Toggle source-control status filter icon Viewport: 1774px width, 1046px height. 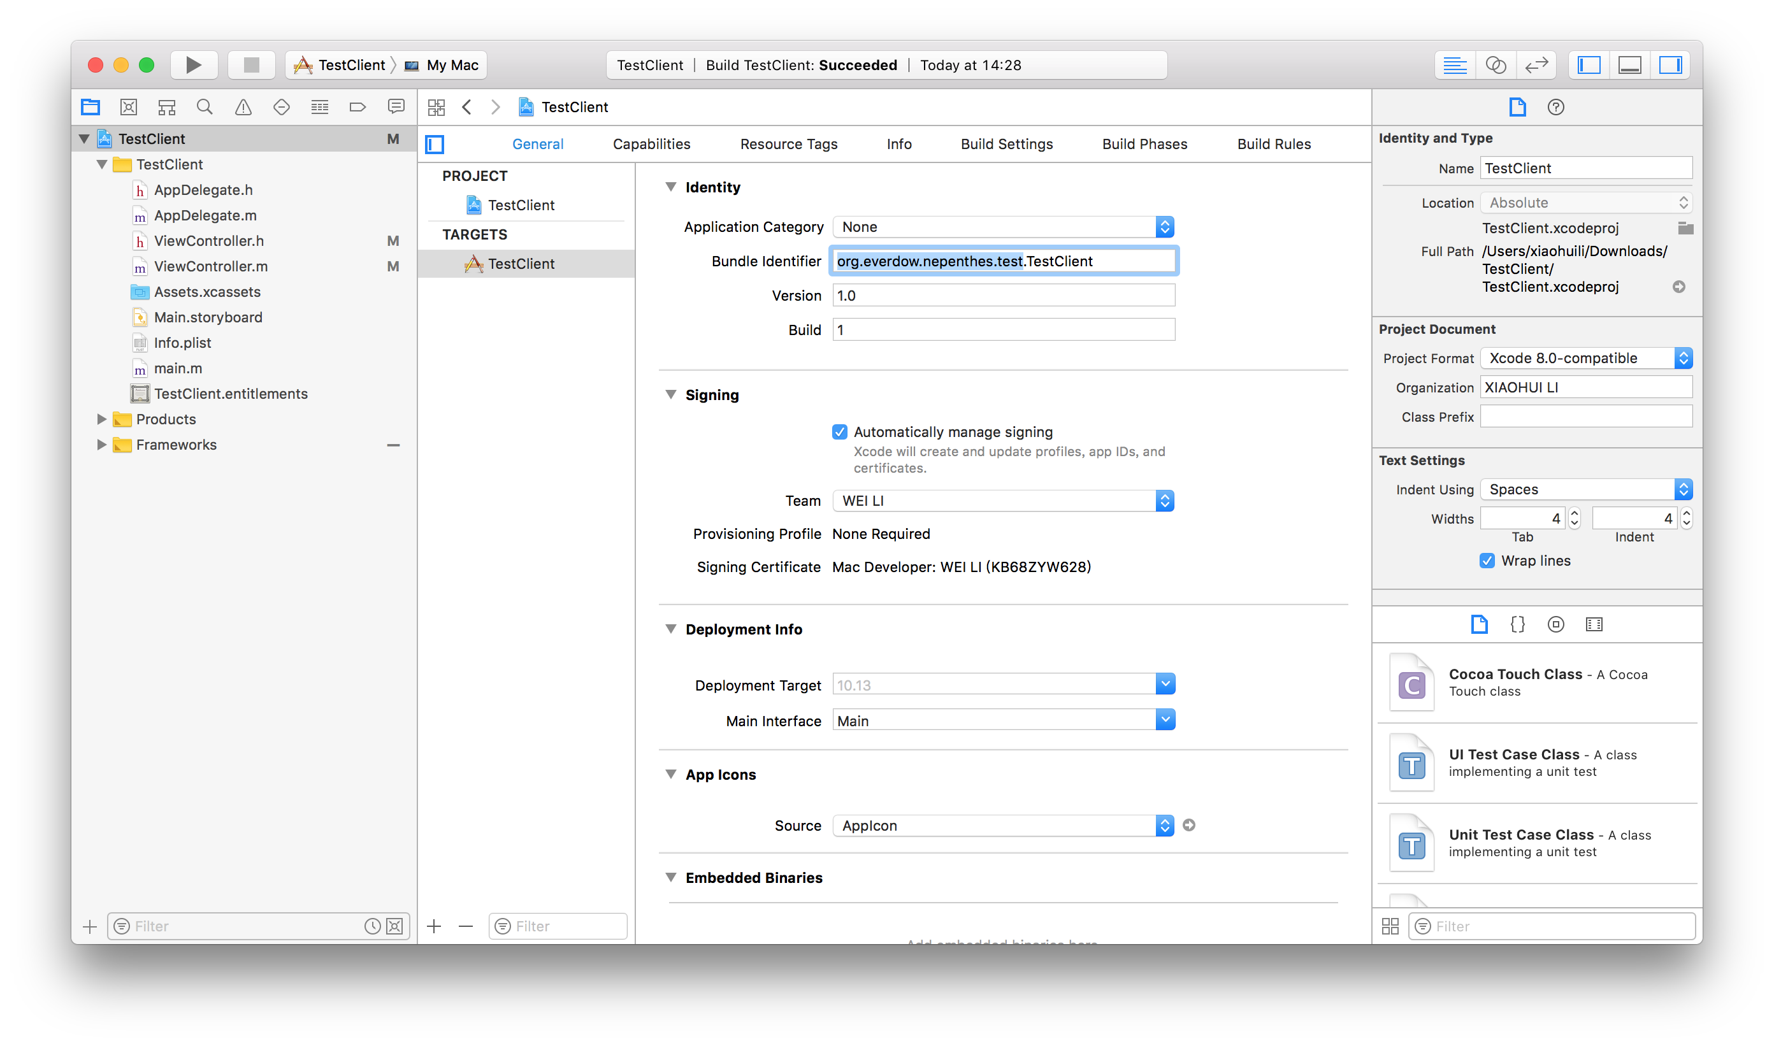pyautogui.click(x=395, y=926)
